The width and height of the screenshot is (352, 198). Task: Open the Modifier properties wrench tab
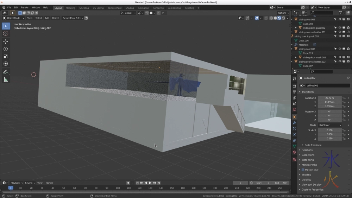(294, 123)
